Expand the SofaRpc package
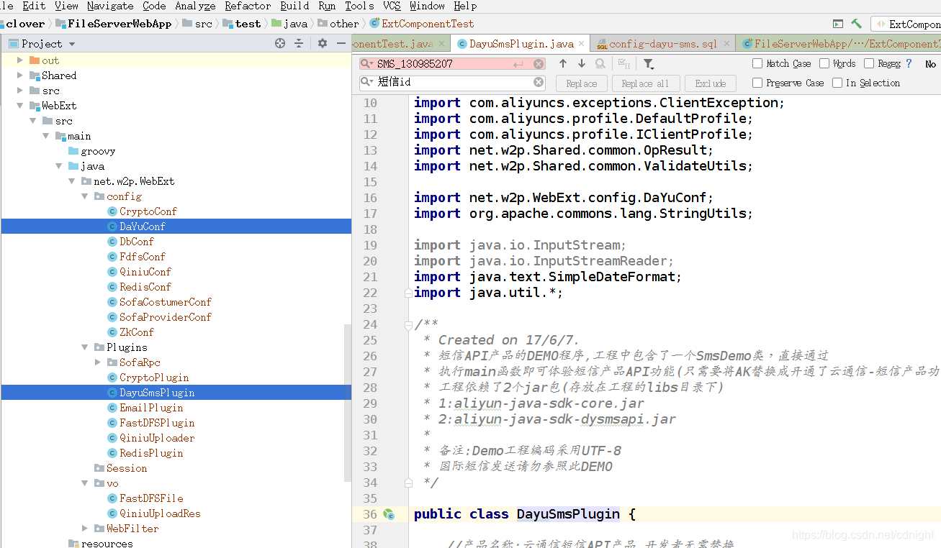Image resolution: width=941 pixels, height=548 pixels. click(x=98, y=362)
